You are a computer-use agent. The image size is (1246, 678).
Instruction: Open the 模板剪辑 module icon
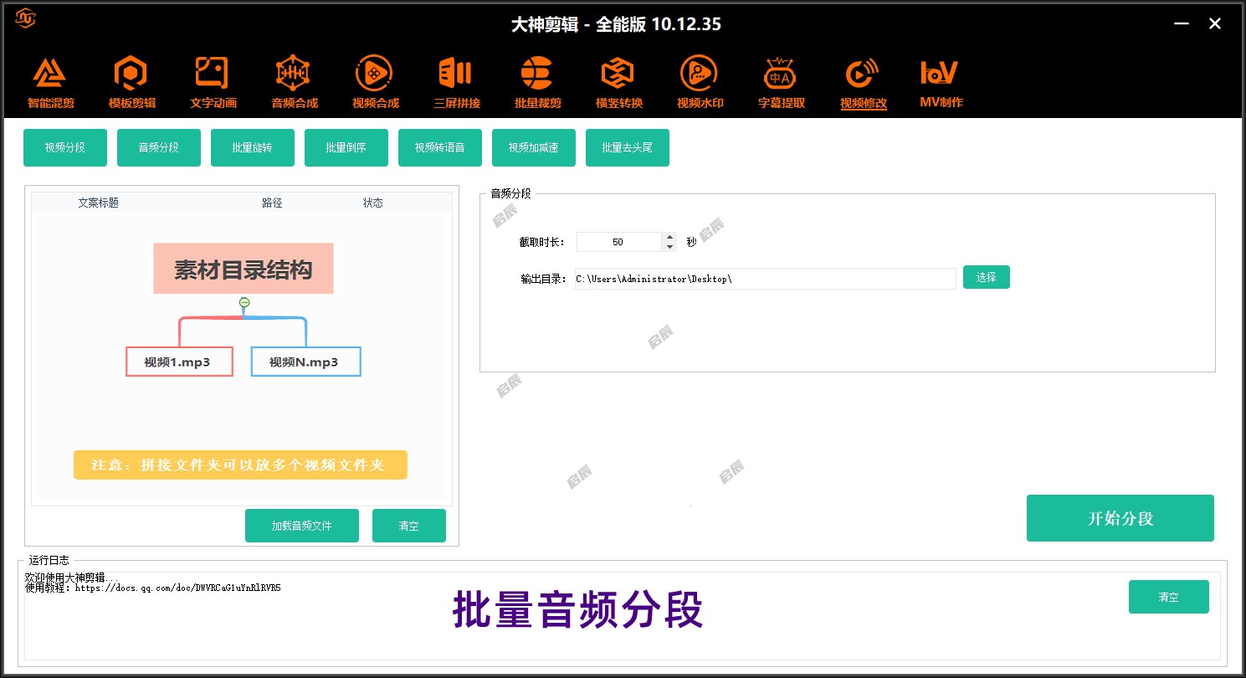pyautogui.click(x=131, y=83)
